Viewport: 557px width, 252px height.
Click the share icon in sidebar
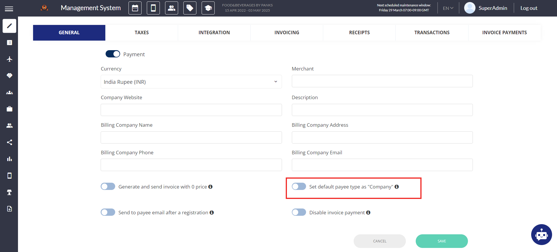9,142
